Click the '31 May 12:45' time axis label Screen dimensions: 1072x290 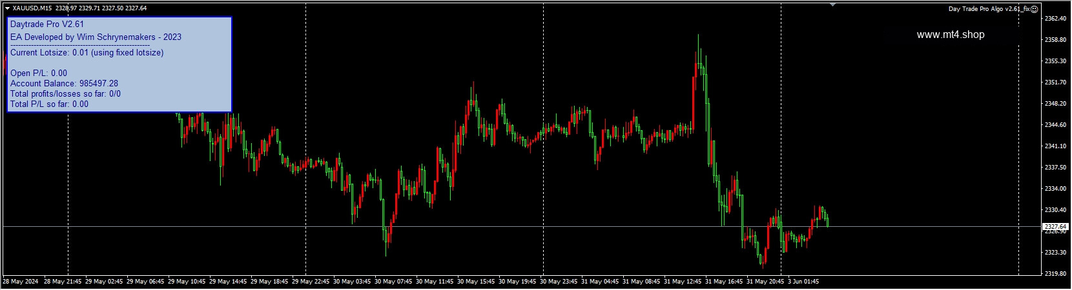tap(683, 282)
